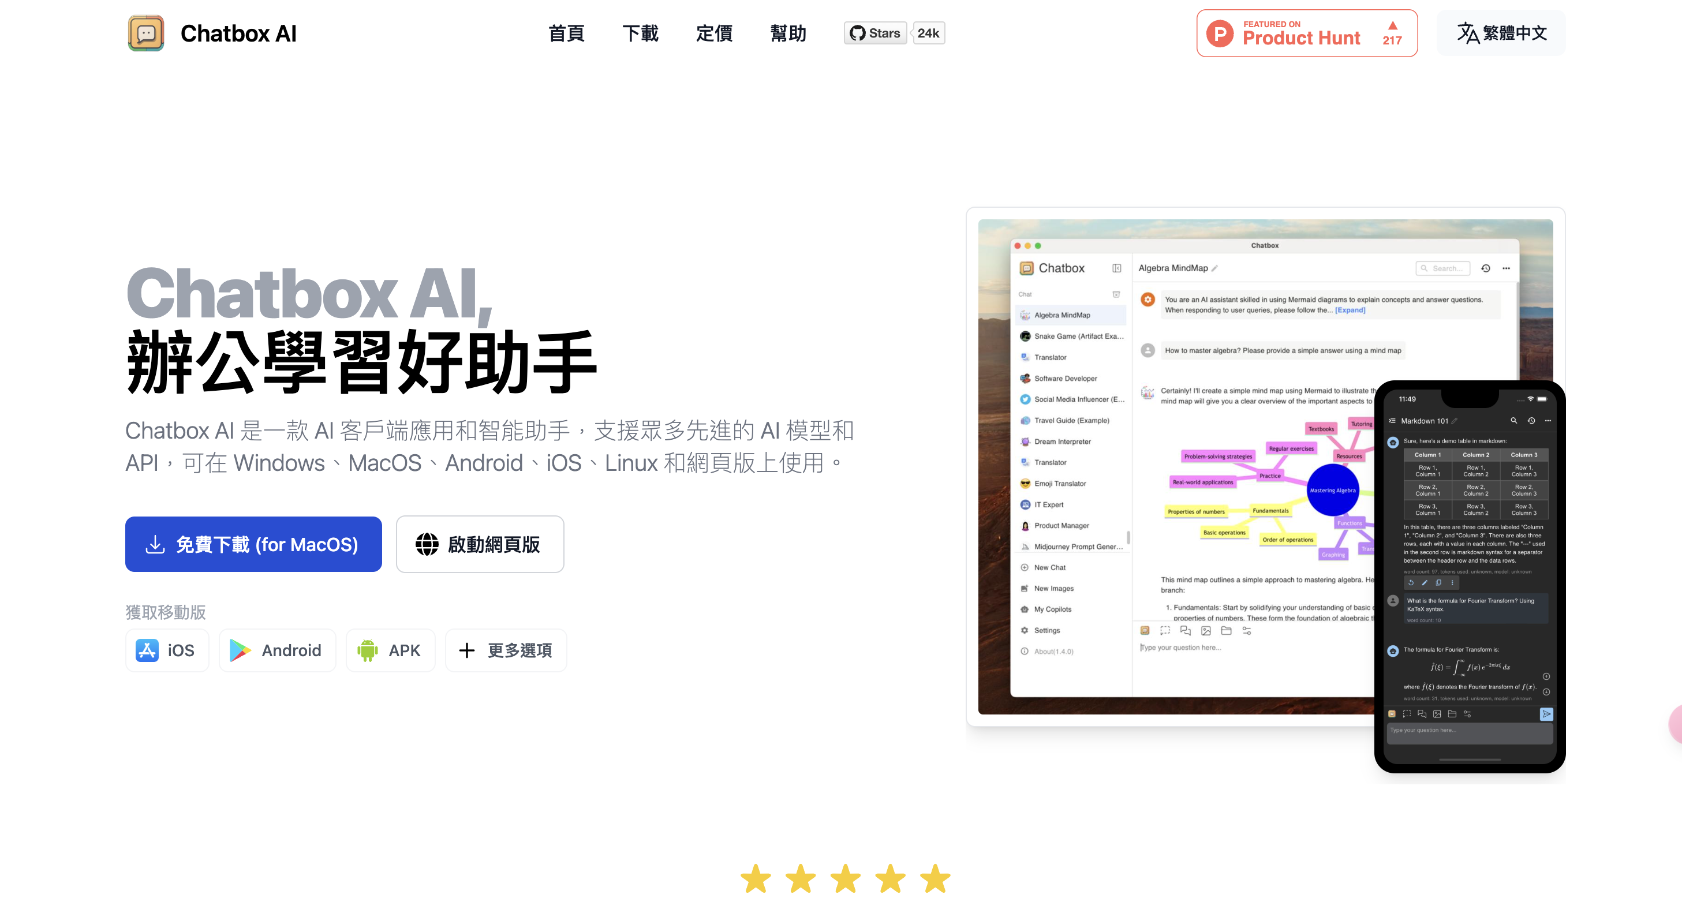Viewport: 1682px width, 898px height.
Task: Open the Featured on Product Hunt badge
Action: click(1307, 33)
